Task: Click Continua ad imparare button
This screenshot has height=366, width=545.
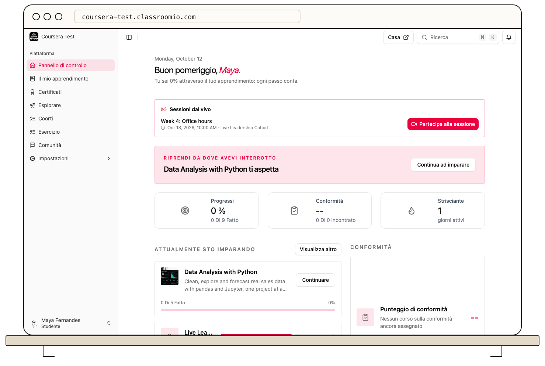Action: (x=443, y=165)
